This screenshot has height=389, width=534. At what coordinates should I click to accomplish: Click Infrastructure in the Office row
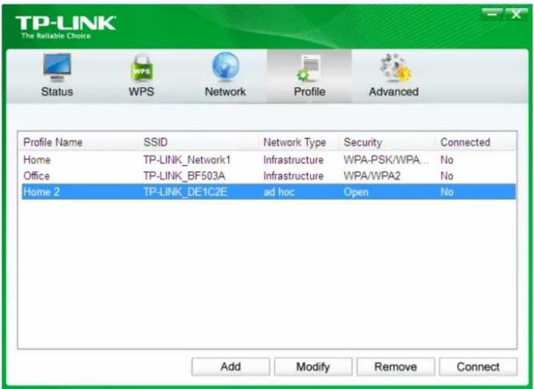click(293, 176)
